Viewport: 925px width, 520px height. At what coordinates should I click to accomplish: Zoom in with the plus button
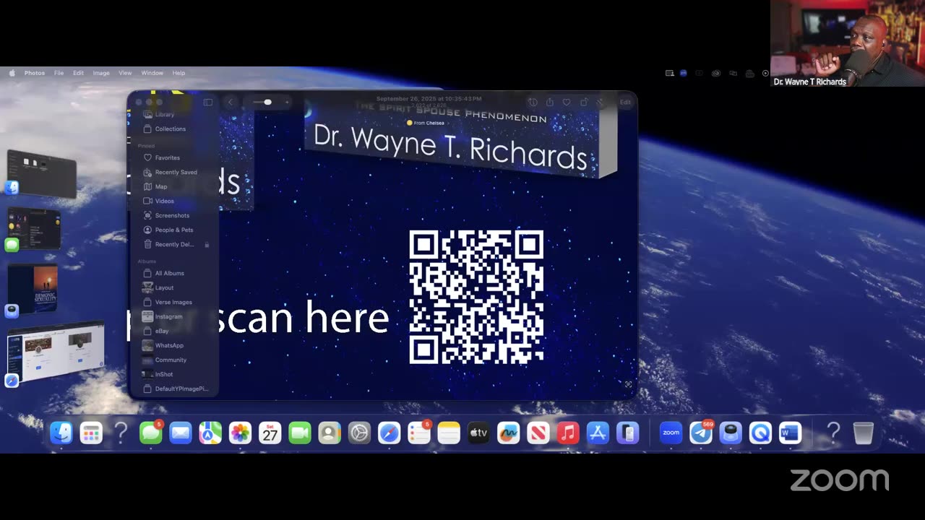(287, 102)
